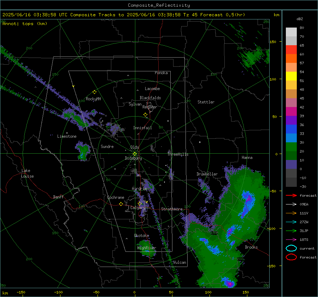Viewport: 318px width, 297px height.
Task: Click the Drumheller town label
Action: (x=207, y=174)
